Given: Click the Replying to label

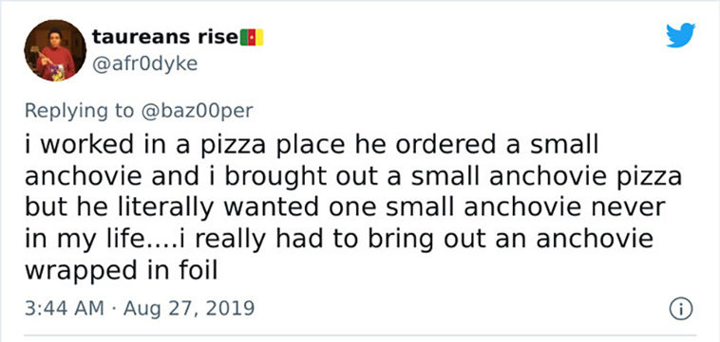Looking at the screenshot, I should [80, 111].
